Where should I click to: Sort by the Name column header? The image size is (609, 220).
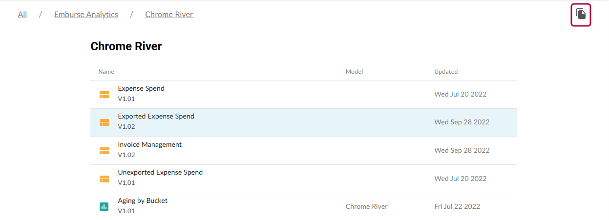point(106,72)
